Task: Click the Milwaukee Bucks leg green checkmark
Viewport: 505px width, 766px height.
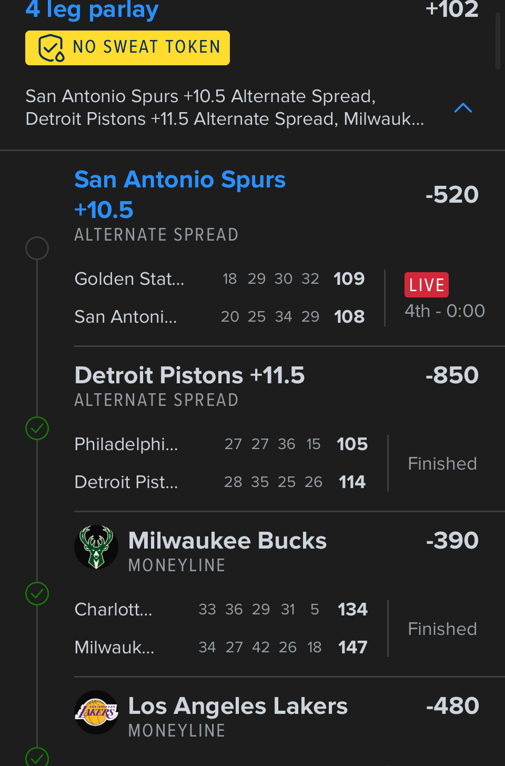Action: [x=37, y=593]
